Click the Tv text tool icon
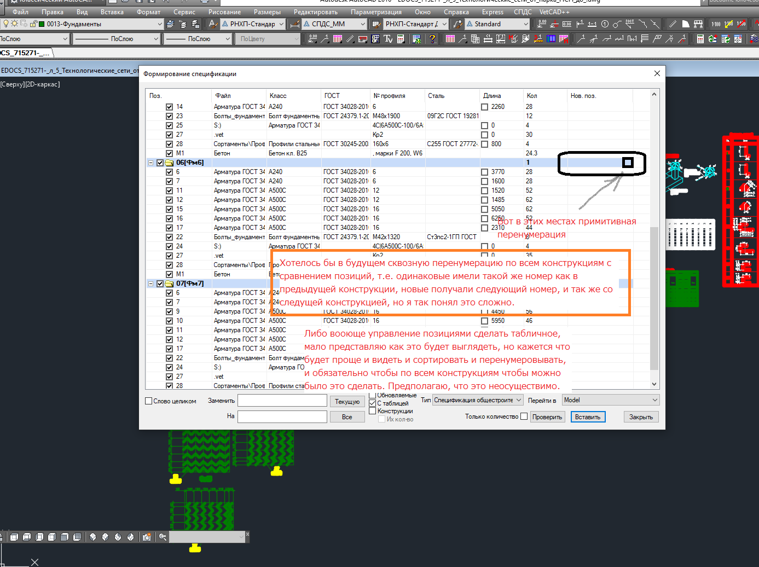Image resolution: width=759 pixels, height=567 pixels. (388, 39)
